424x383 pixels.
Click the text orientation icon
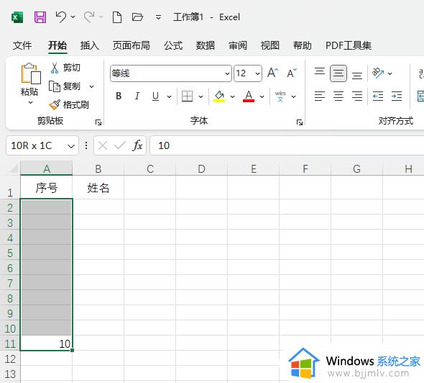[x=378, y=73]
